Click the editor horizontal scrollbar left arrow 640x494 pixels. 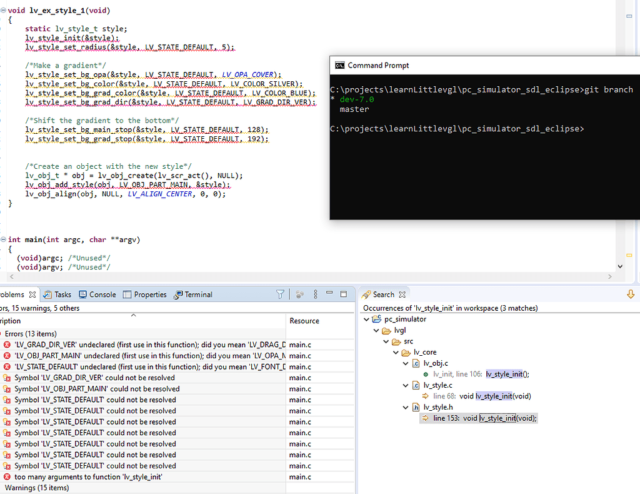[11, 277]
